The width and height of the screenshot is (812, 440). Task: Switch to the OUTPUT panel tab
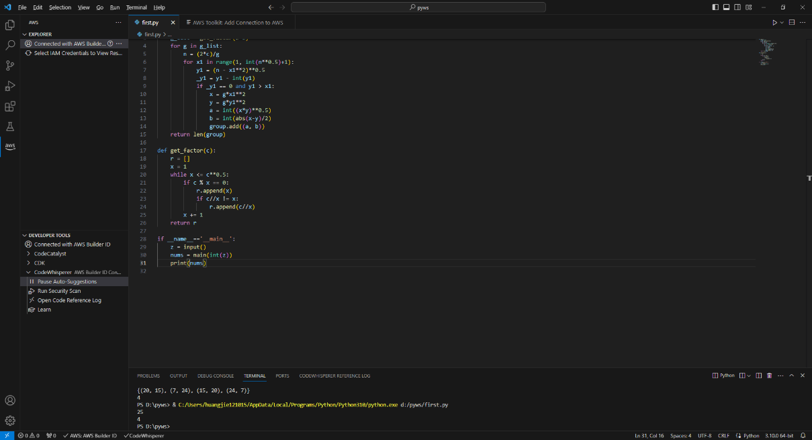point(179,376)
